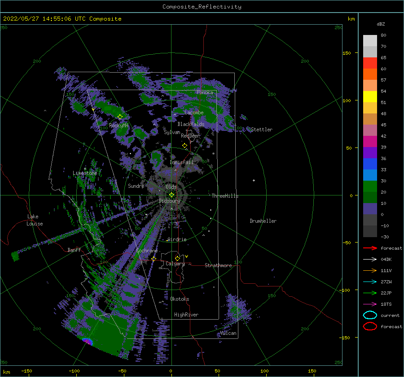Image resolution: width=404 pixels, height=377 pixels.
Task: Click the strong echo cell at southwest edge
Action: [88, 341]
